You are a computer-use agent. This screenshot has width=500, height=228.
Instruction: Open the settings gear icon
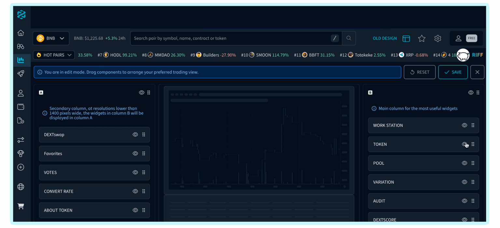click(438, 38)
